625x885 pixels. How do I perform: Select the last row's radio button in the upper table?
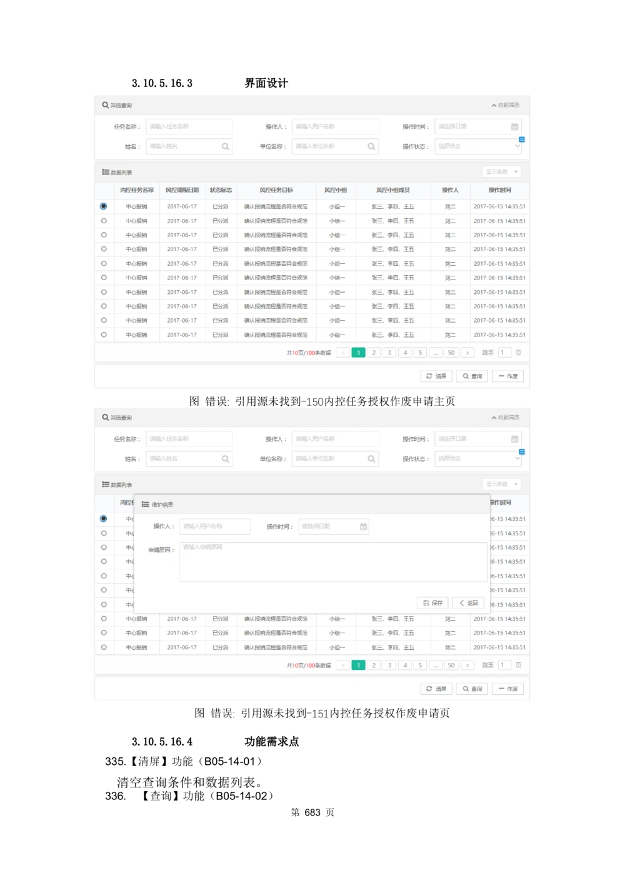coord(104,335)
